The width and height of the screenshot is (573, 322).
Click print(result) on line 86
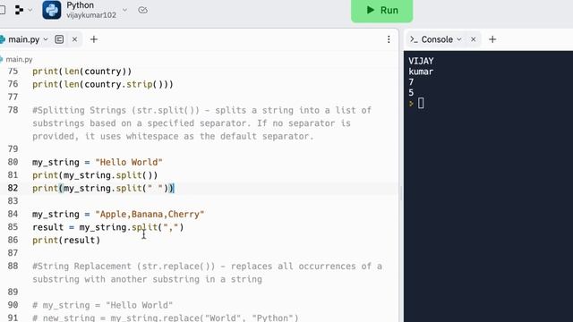tap(66, 241)
